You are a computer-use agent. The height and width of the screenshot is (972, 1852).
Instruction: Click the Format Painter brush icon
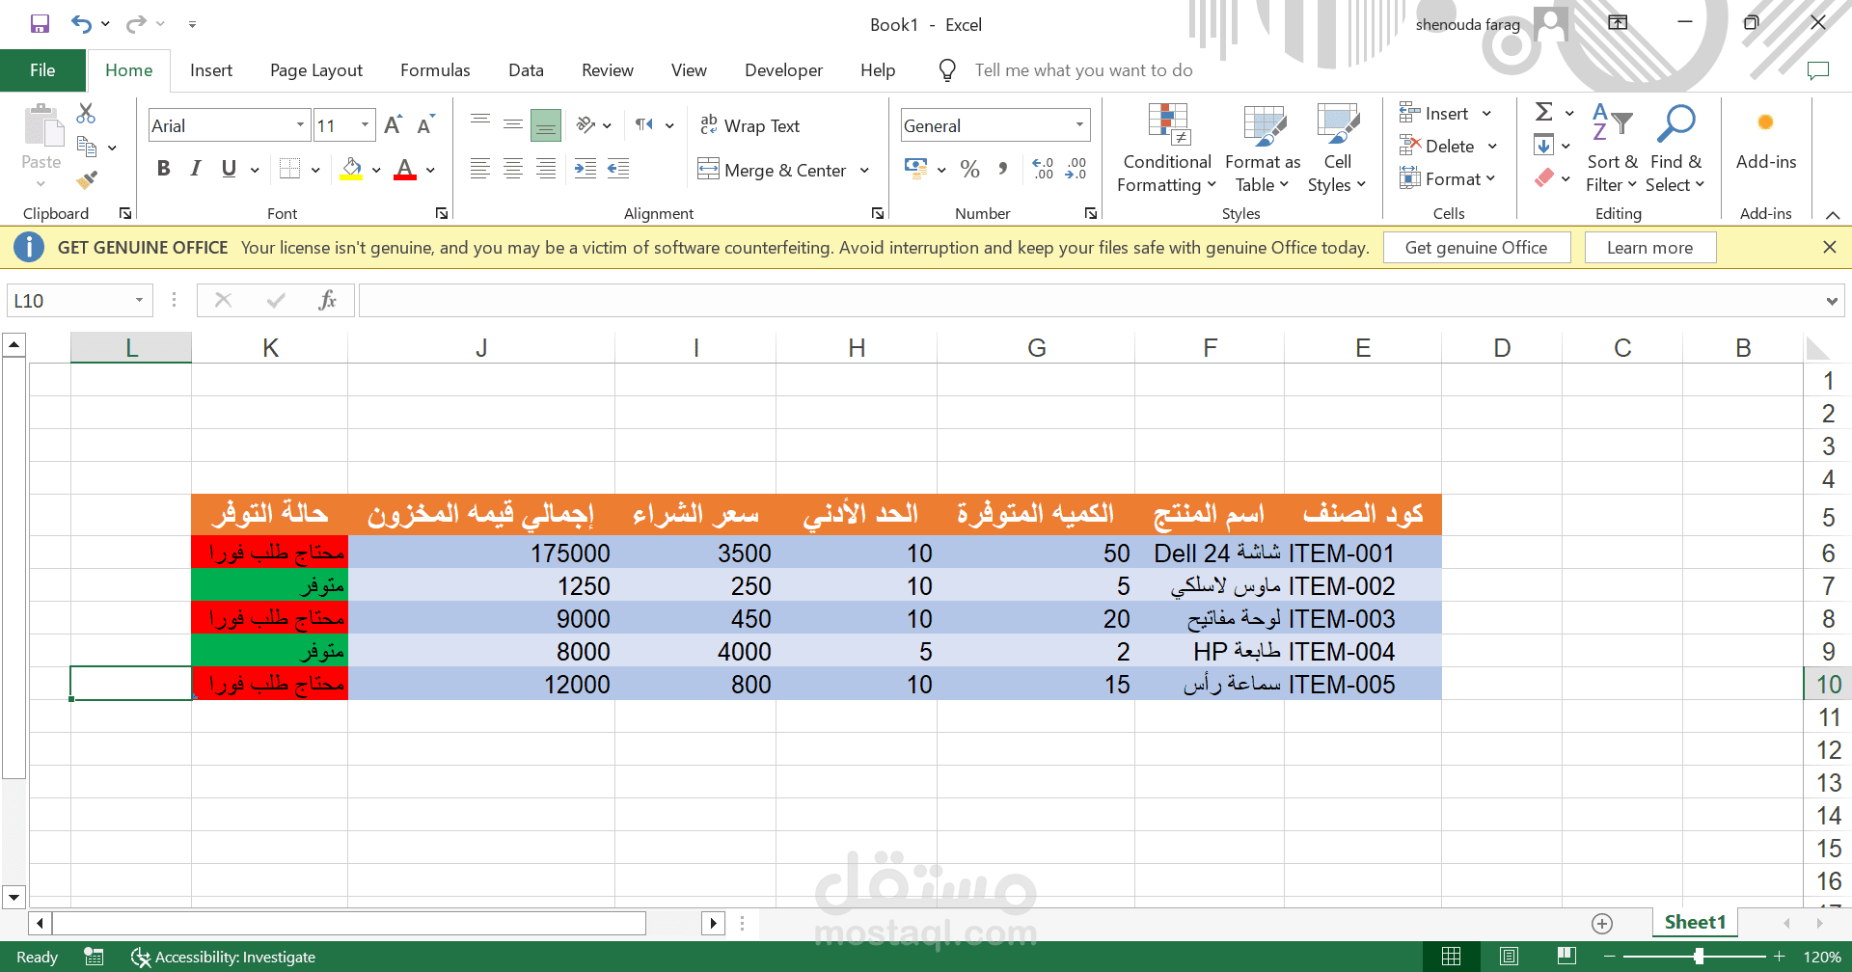(87, 179)
